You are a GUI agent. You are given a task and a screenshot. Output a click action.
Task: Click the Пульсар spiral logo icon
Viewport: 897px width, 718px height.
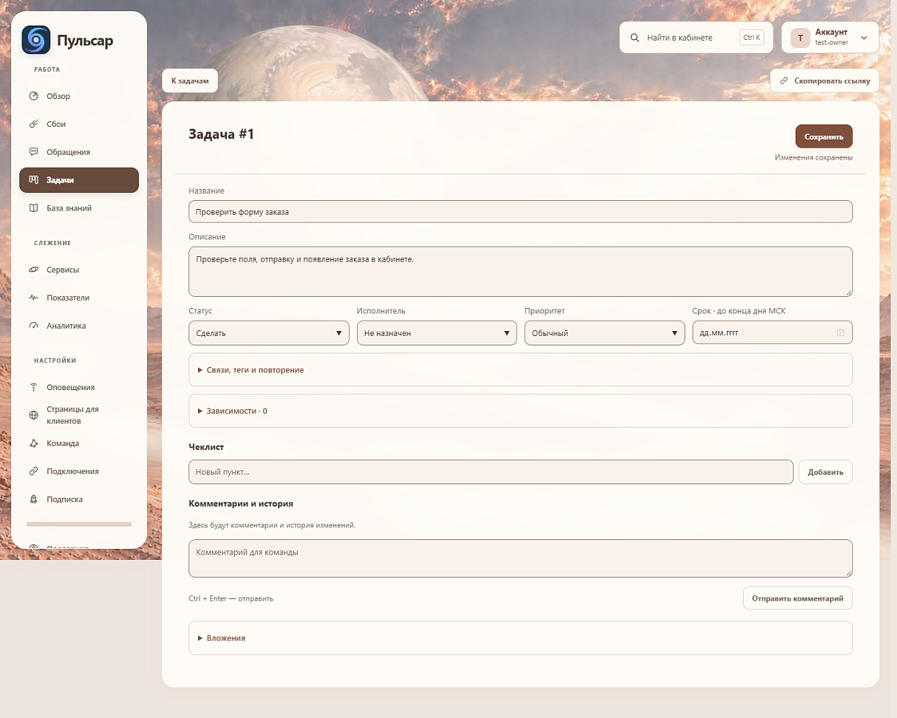(36, 40)
